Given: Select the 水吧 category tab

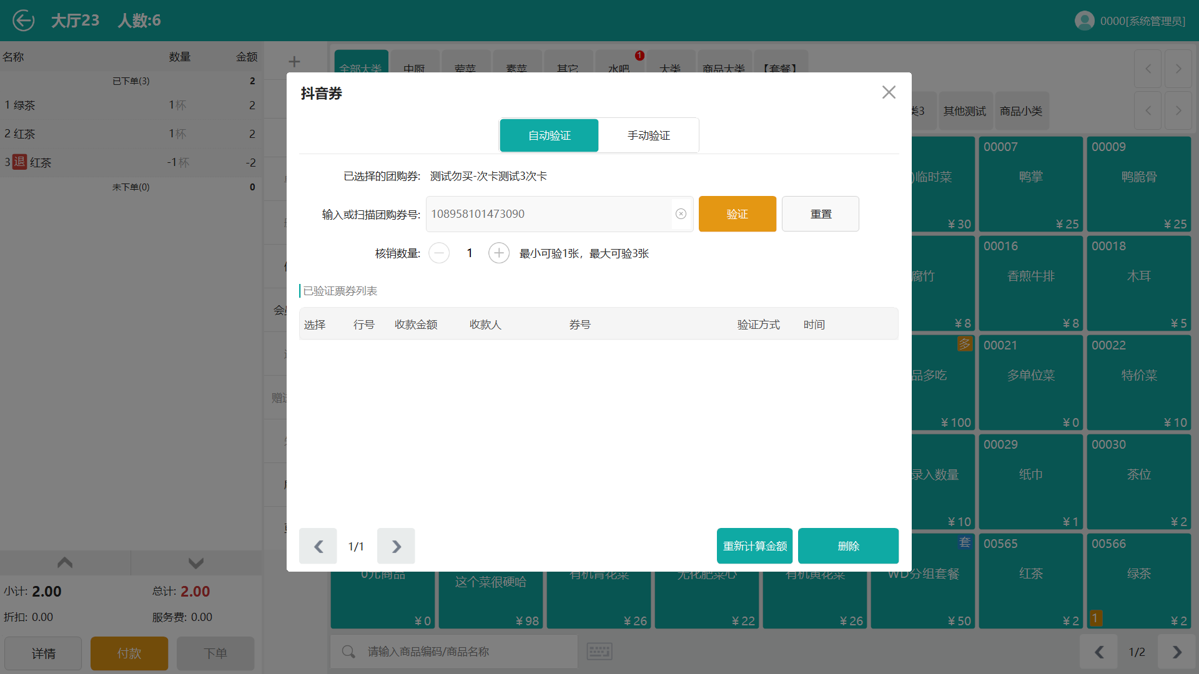Looking at the screenshot, I should pyautogui.click(x=619, y=62).
